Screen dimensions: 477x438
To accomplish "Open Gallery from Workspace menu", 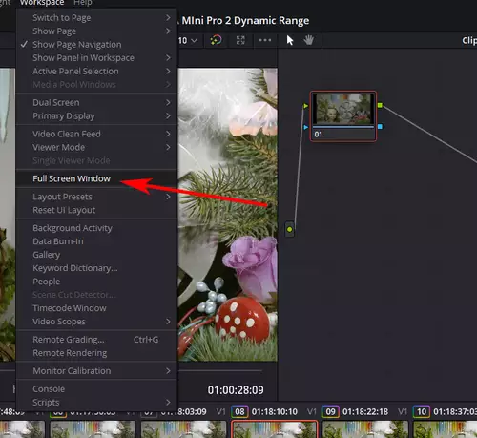I will (x=96, y=255).
